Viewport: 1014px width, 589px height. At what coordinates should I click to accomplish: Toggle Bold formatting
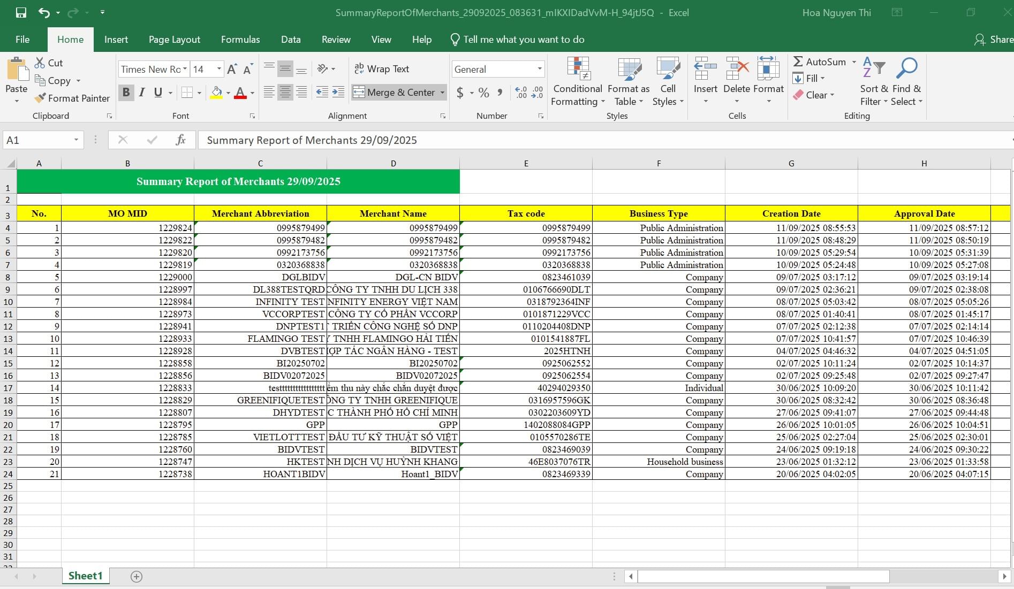(x=126, y=93)
